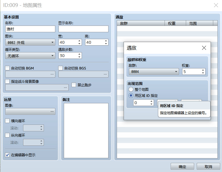222x172 pixels.
Task: Enable 横向循环 checkbox
Action: (x=7, y=121)
